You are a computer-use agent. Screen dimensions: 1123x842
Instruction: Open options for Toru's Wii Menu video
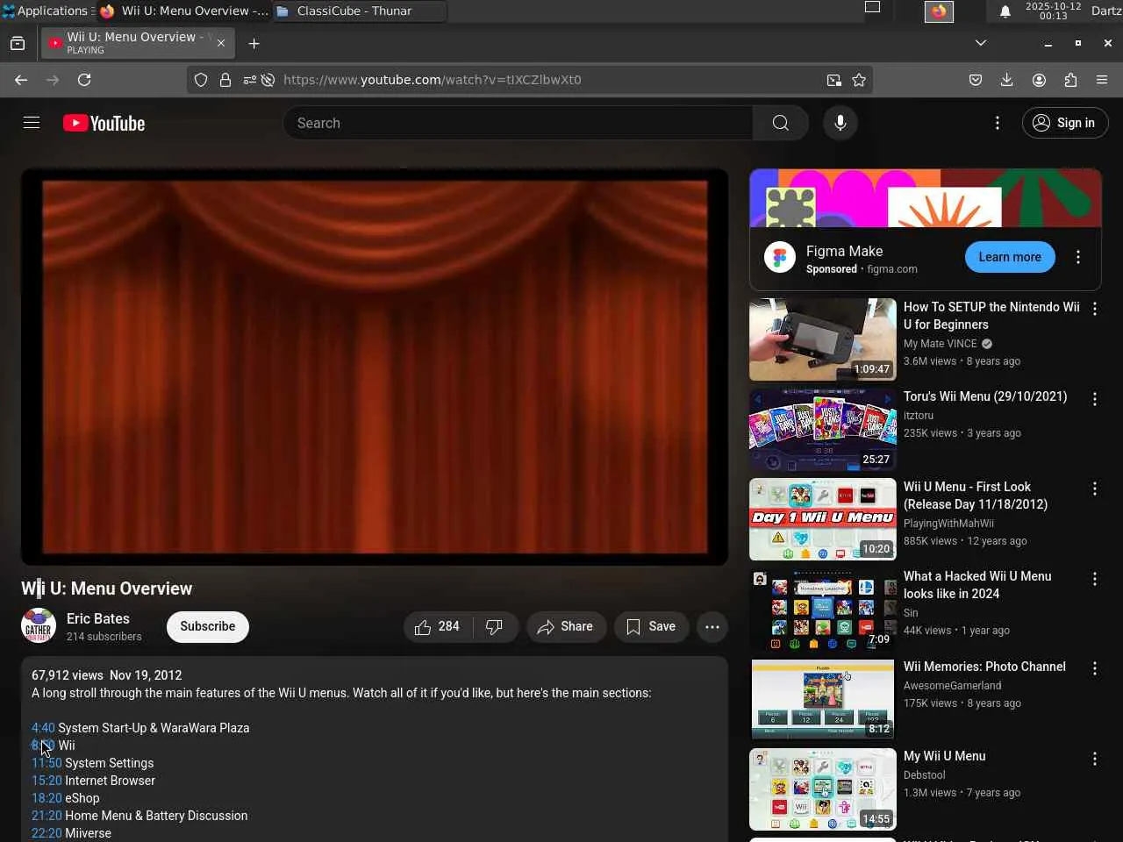click(1094, 399)
